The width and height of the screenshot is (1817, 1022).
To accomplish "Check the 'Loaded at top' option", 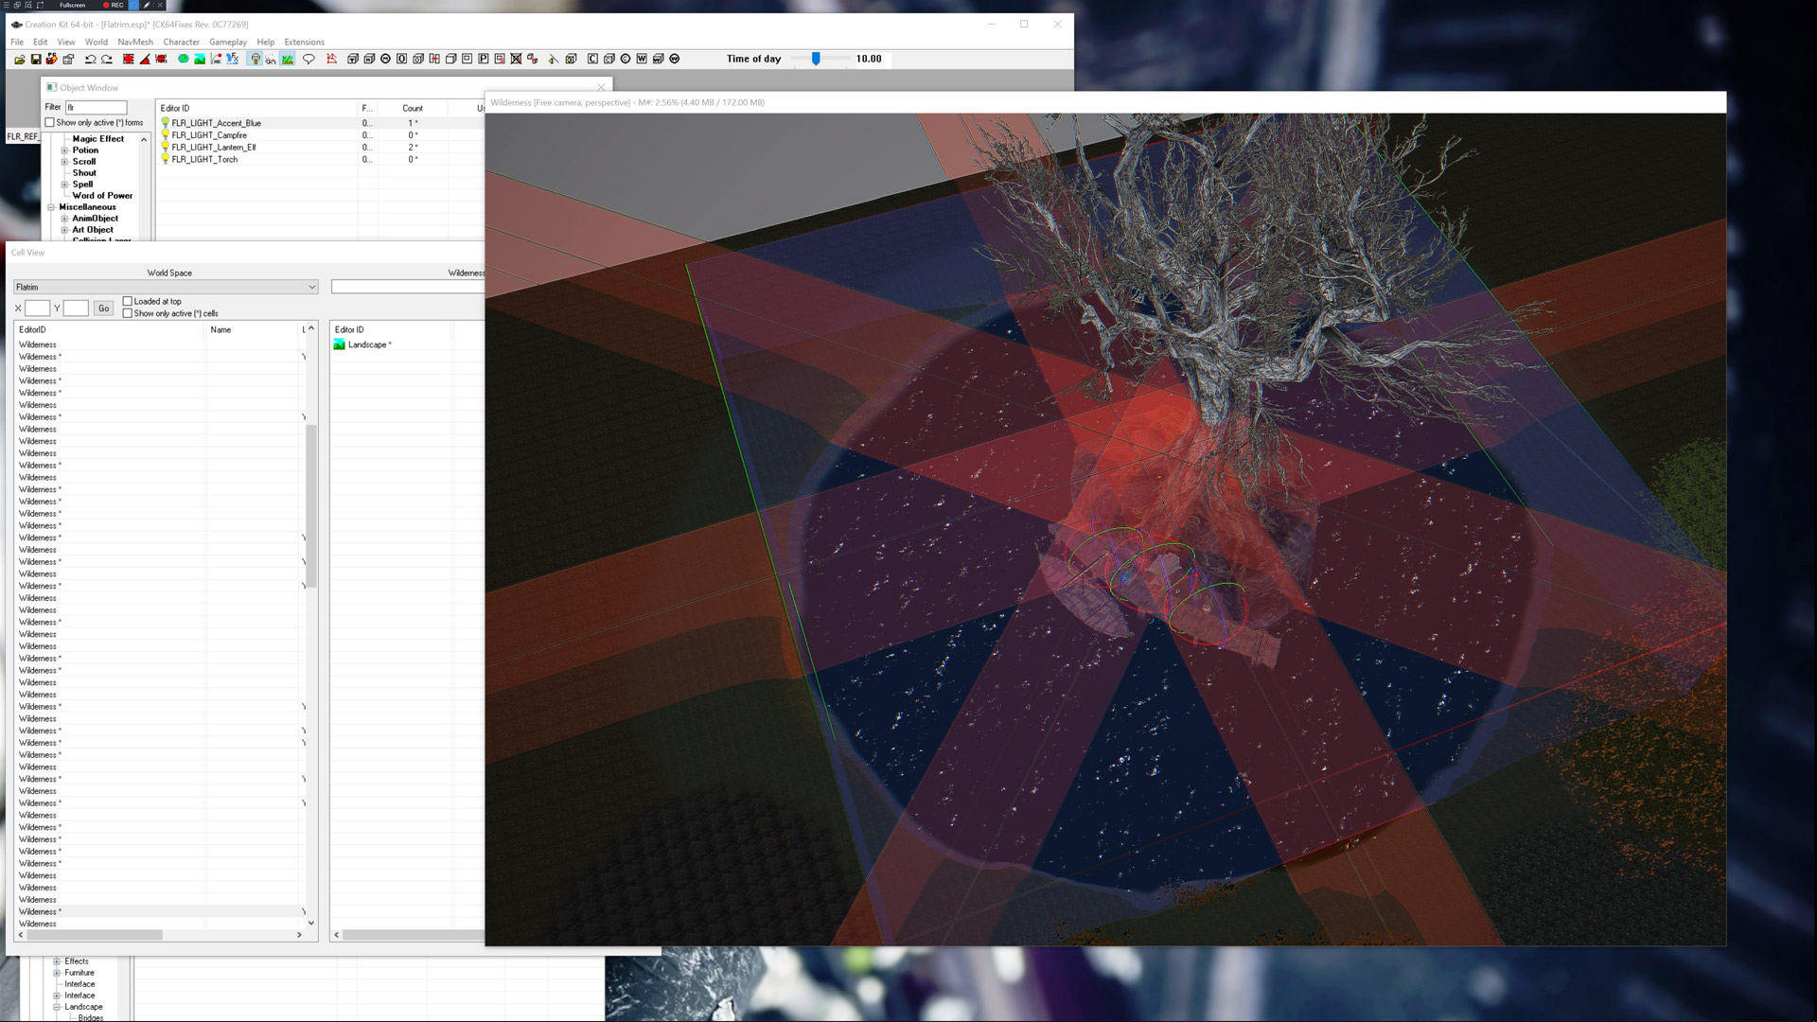I will pyautogui.click(x=128, y=301).
